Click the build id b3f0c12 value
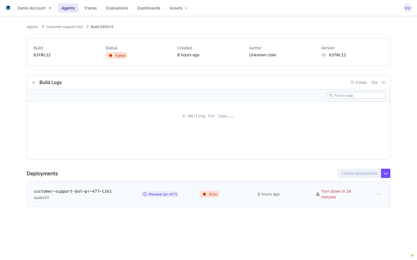This screenshot has height=260, width=417. pos(42,55)
